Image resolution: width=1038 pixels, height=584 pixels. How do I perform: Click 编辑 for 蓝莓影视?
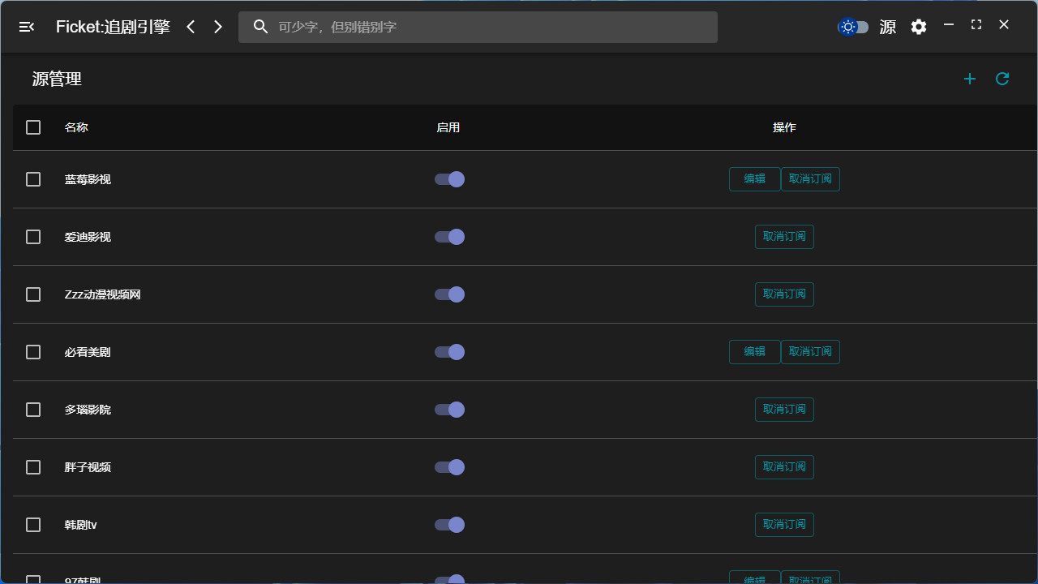click(754, 179)
